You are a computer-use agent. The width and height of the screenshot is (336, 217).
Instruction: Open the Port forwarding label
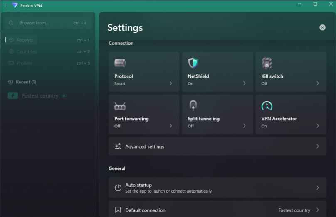pyautogui.click(x=131, y=119)
